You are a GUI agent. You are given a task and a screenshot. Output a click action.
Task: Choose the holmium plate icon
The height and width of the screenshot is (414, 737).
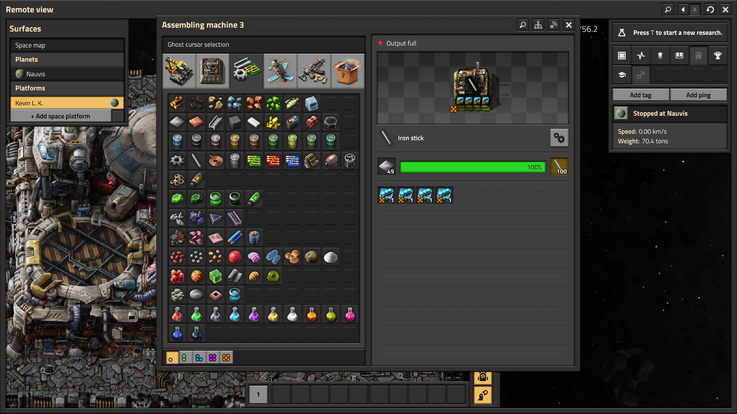coord(216,238)
